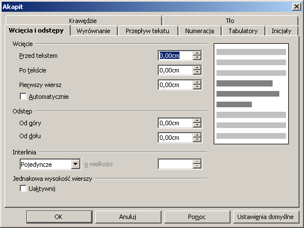Increase the Od dołu spacing value
The image size is (304, 228).
(x=197, y=135)
